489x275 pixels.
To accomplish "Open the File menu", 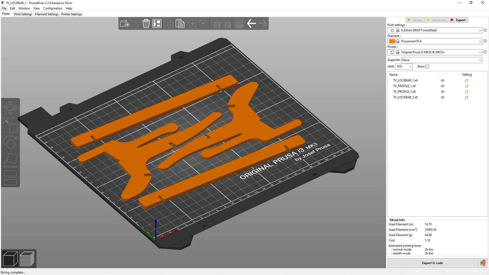I will point(4,8).
